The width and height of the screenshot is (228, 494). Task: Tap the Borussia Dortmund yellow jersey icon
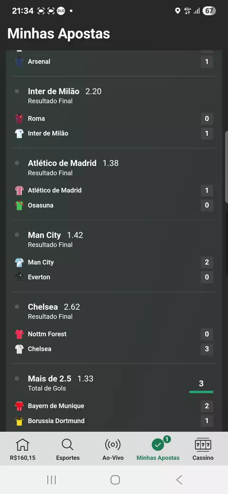click(19, 421)
